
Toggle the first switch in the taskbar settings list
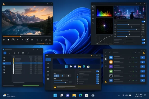point(98,71)
